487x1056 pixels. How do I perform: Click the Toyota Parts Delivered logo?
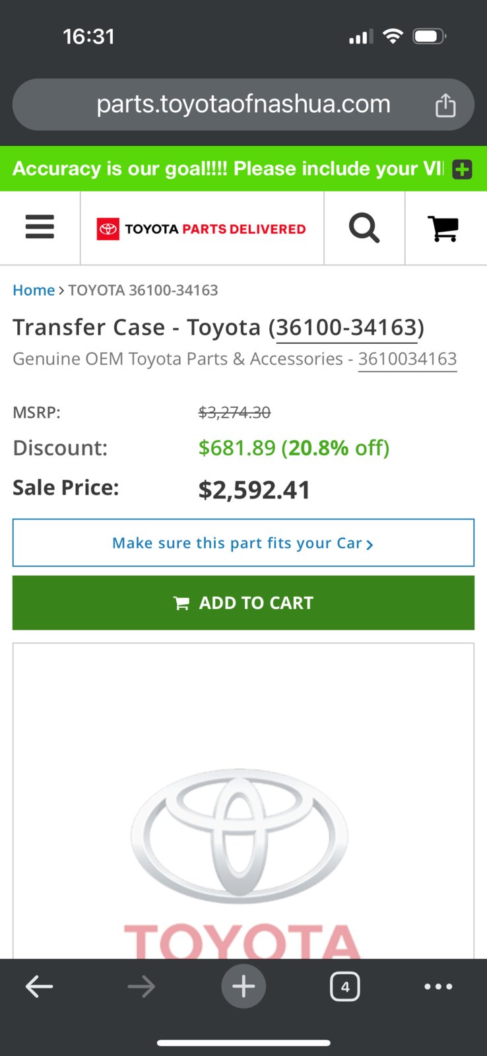click(x=201, y=229)
